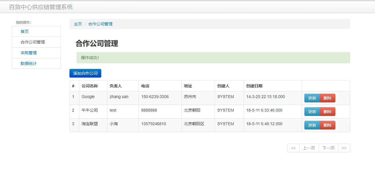The width and height of the screenshot is (375, 173).
Task: Open the 首页 sidebar menu item
Action: pos(36,31)
